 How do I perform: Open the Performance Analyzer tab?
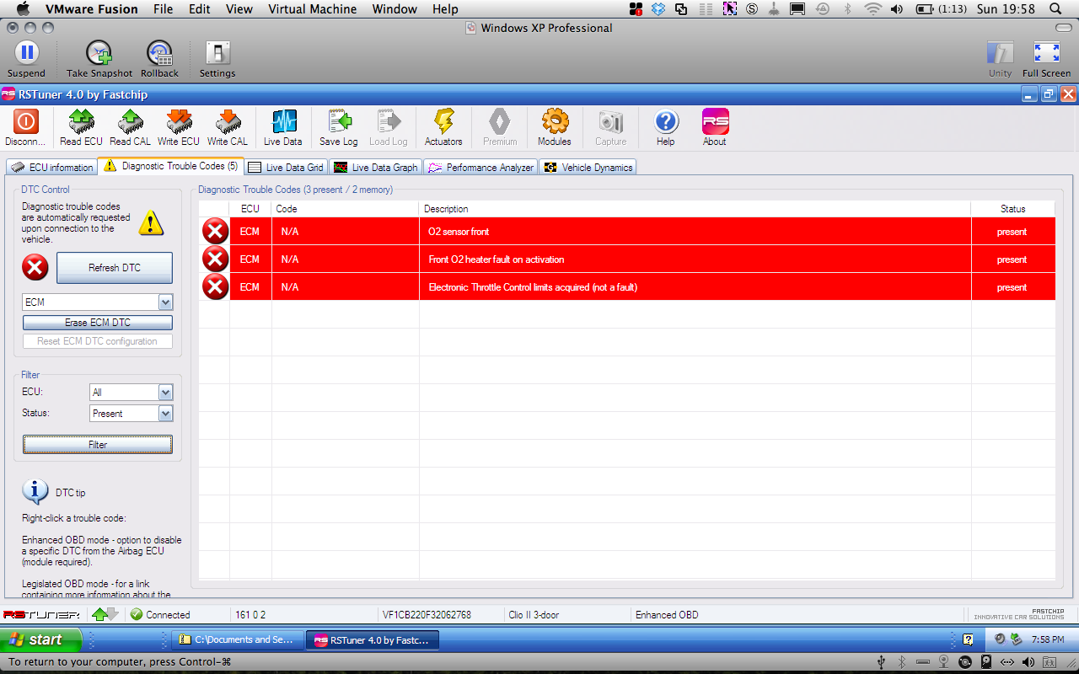[480, 168]
